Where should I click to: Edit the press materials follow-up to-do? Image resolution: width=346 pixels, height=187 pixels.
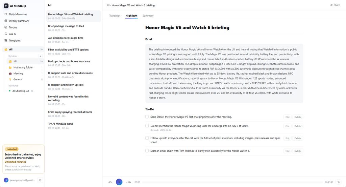[287, 138]
